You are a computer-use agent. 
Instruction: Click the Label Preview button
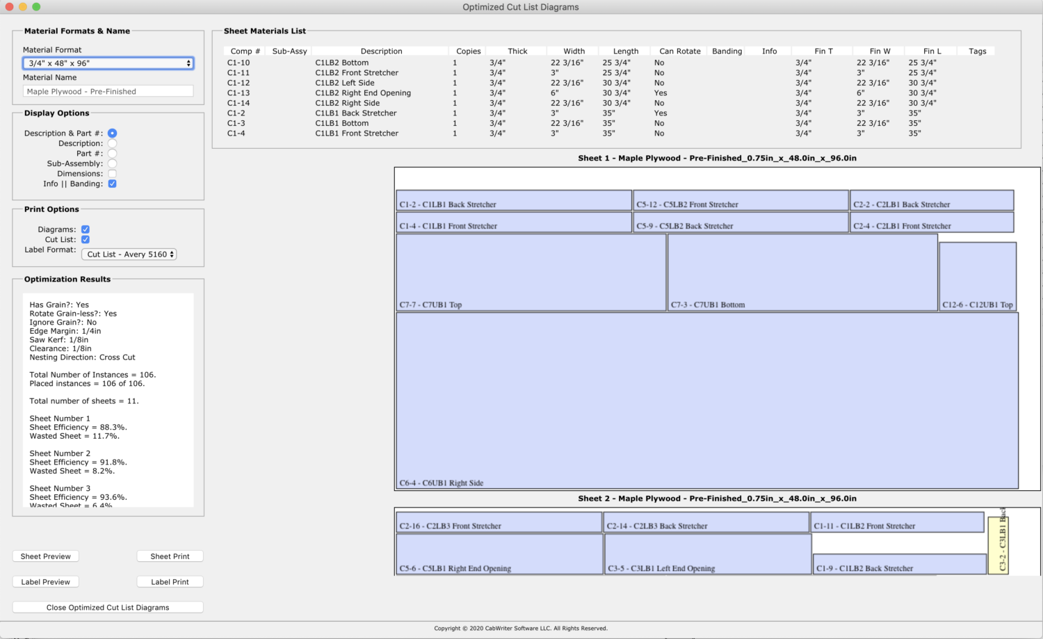(45, 581)
